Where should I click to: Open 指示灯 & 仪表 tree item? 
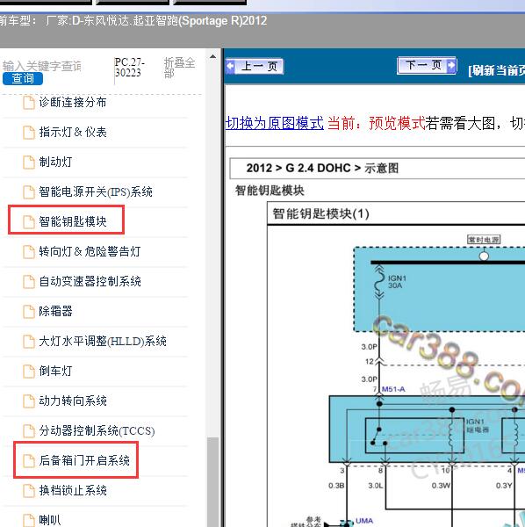[73, 132]
